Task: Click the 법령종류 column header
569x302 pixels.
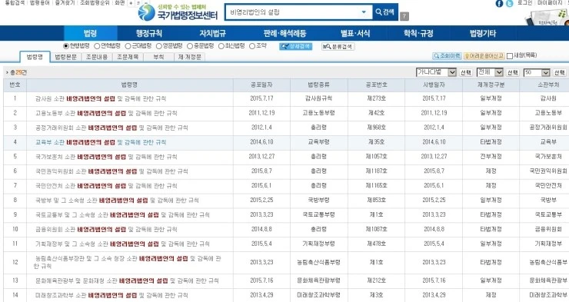Action: point(318,85)
